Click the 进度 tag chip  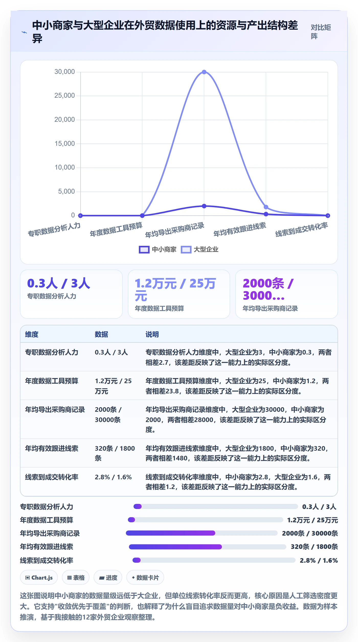pos(108,578)
